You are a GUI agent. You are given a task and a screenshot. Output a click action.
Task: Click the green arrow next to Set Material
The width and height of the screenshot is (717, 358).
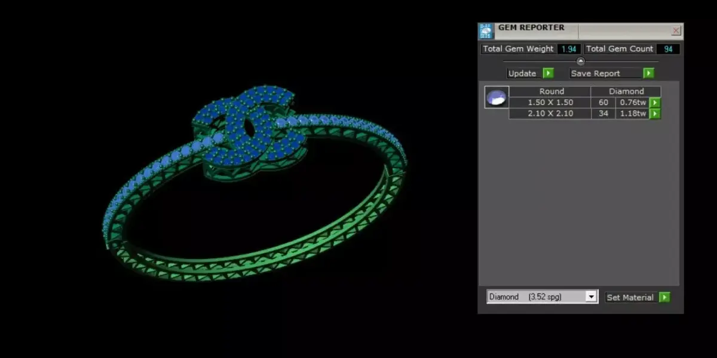pyautogui.click(x=664, y=297)
